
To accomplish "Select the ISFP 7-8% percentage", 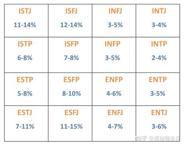I will point(71,58).
